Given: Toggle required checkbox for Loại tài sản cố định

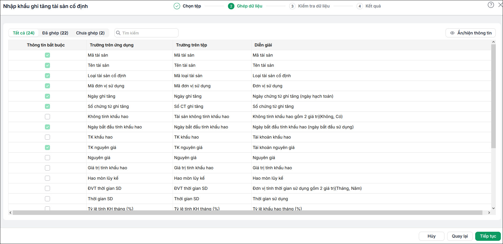Looking at the screenshot, I should tap(47, 76).
